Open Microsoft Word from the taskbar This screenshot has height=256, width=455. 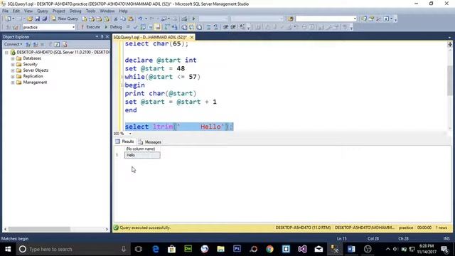(x=351, y=249)
